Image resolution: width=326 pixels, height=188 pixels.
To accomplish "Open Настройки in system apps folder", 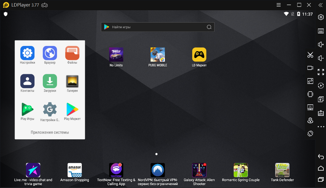I will [27, 55].
